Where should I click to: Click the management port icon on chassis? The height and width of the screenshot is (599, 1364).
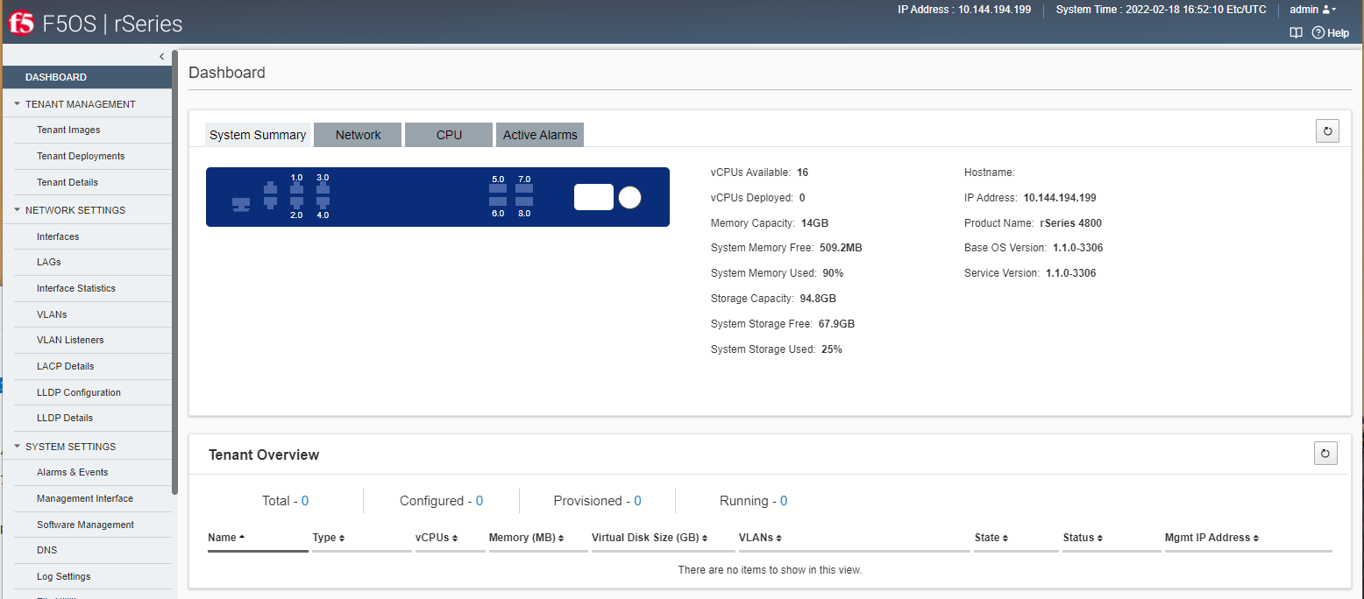click(x=240, y=204)
